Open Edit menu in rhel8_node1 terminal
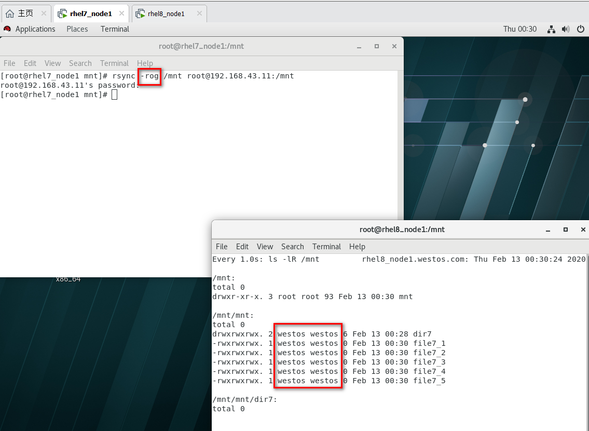 coord(242,247)
